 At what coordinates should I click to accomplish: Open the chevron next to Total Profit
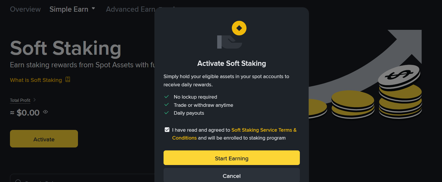pyautogui.click(x=35, y=100)
